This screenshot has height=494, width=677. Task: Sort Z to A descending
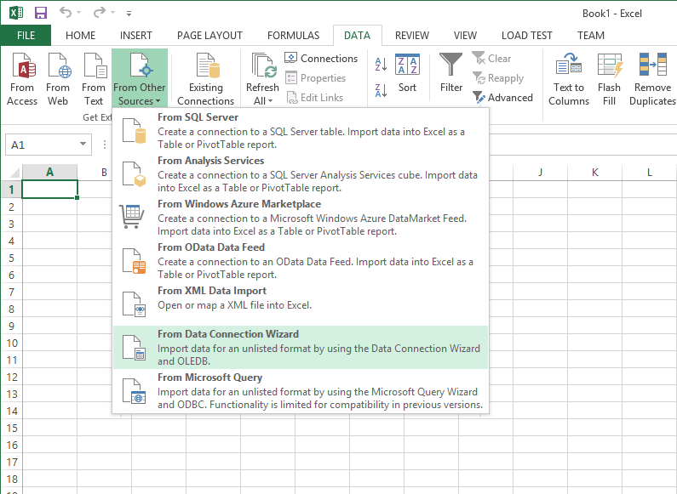tap(381, 90)
